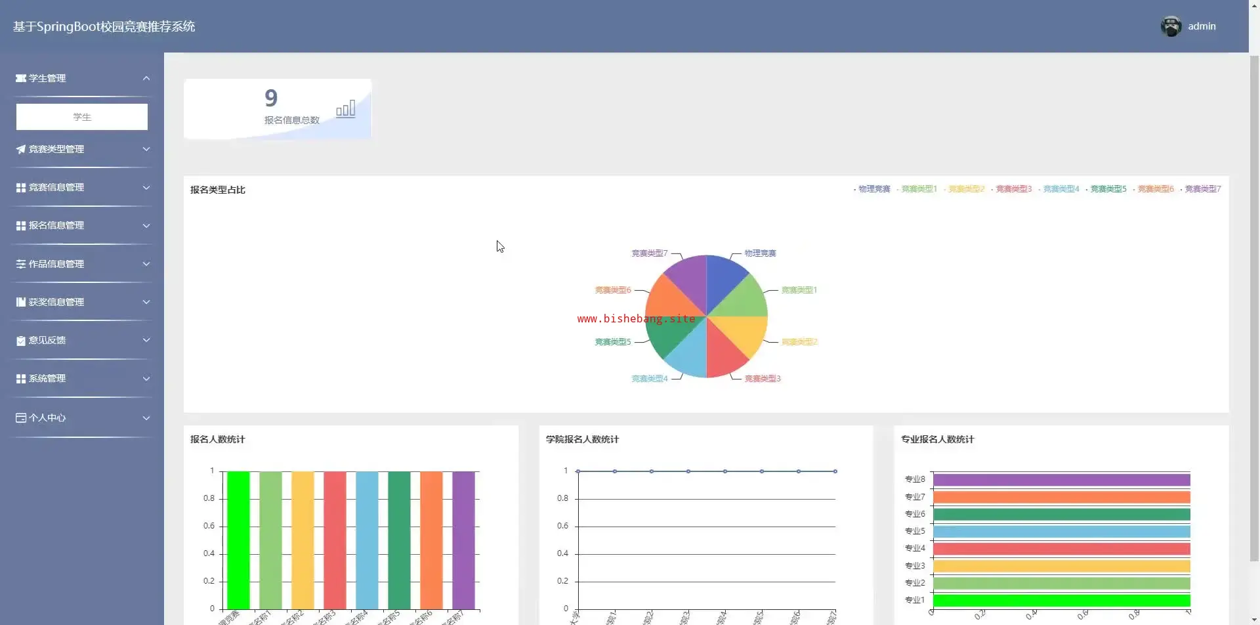The height and width of the screenshot is (625, 1260).
Task: Click the 学生管理 ticket icon
Action: point(21,78)
